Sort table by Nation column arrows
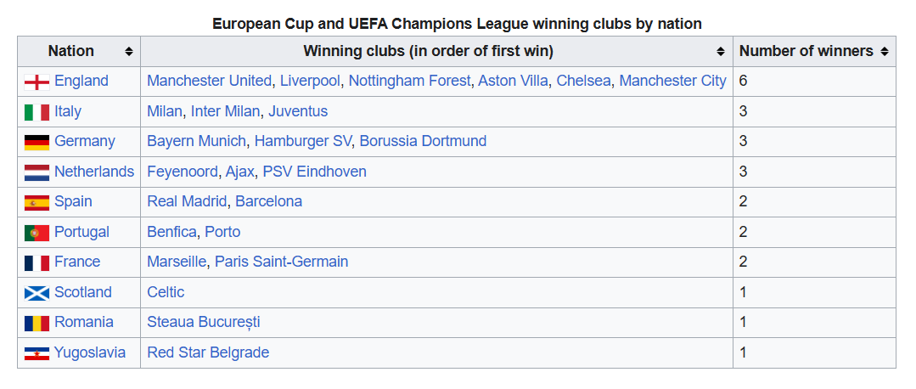Viewport: 916px width, 389px height. tap(128, 52)
